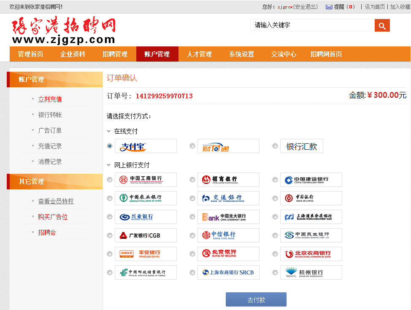
Task: Open the 人才管理 navigation tab
Action: coord(200,54)
